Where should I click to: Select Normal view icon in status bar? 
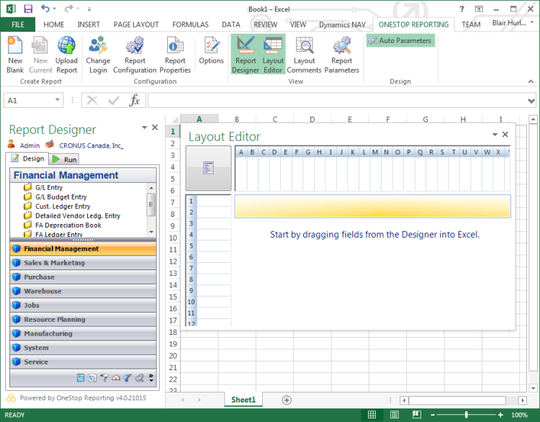point(372,415)
